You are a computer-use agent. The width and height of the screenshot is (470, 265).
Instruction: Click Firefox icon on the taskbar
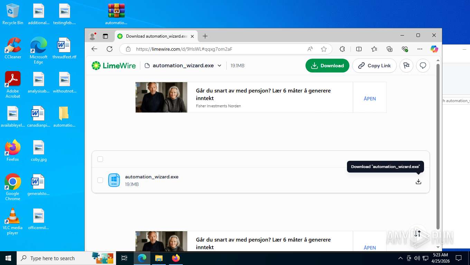click(176, 258)
